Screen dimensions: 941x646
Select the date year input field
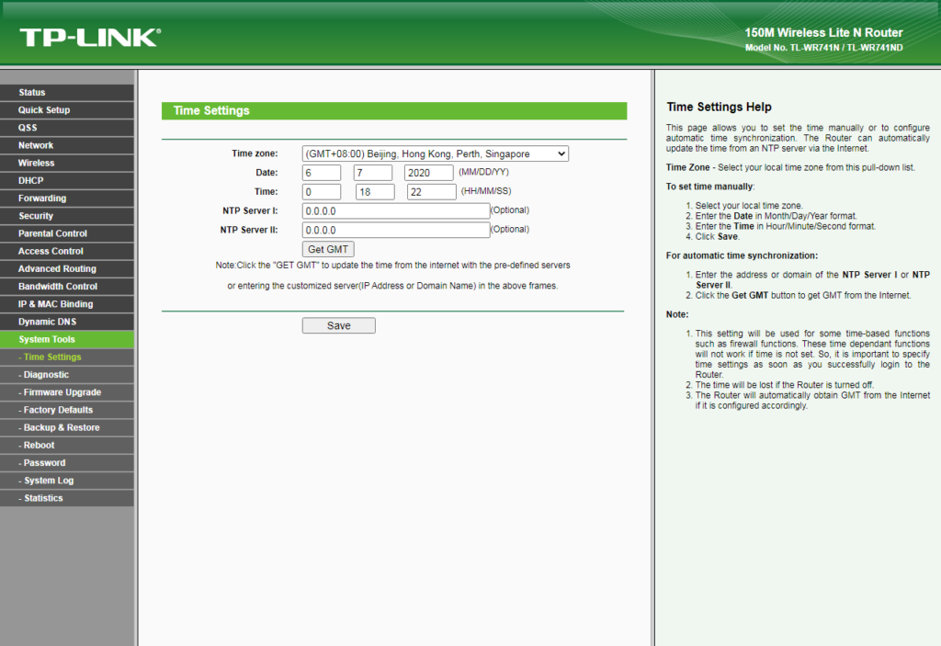coord(428,173)
